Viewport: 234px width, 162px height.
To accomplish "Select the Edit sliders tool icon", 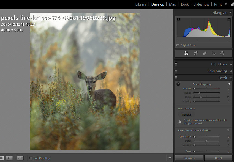I will 186,53.
